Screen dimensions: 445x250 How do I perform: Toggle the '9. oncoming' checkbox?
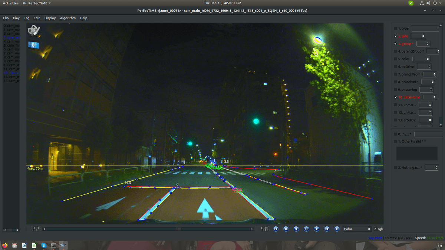click(395, 90)
